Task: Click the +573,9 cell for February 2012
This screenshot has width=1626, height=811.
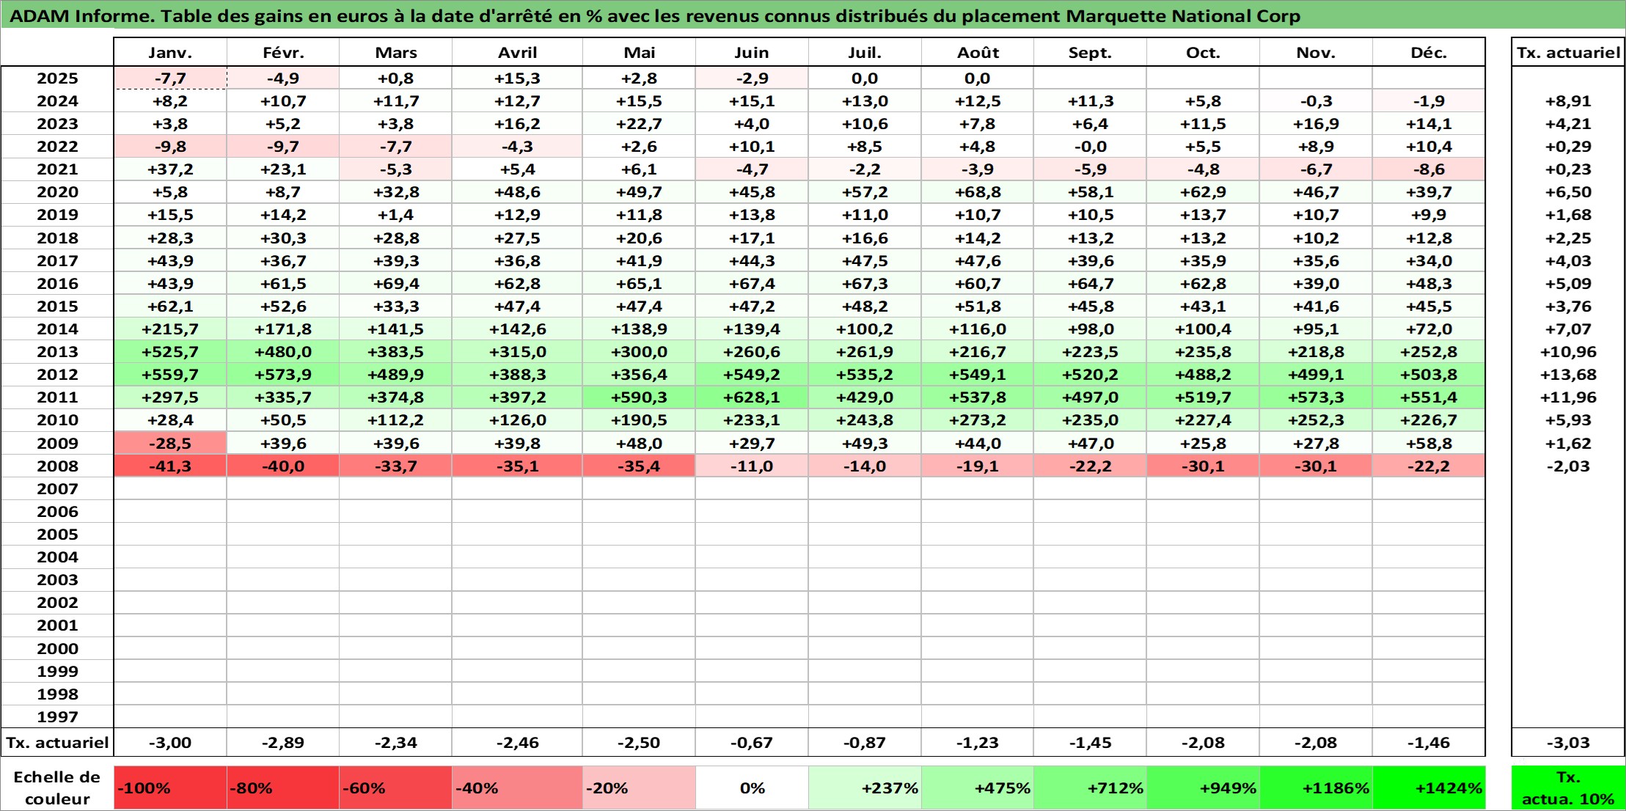Action: (283, 375)
